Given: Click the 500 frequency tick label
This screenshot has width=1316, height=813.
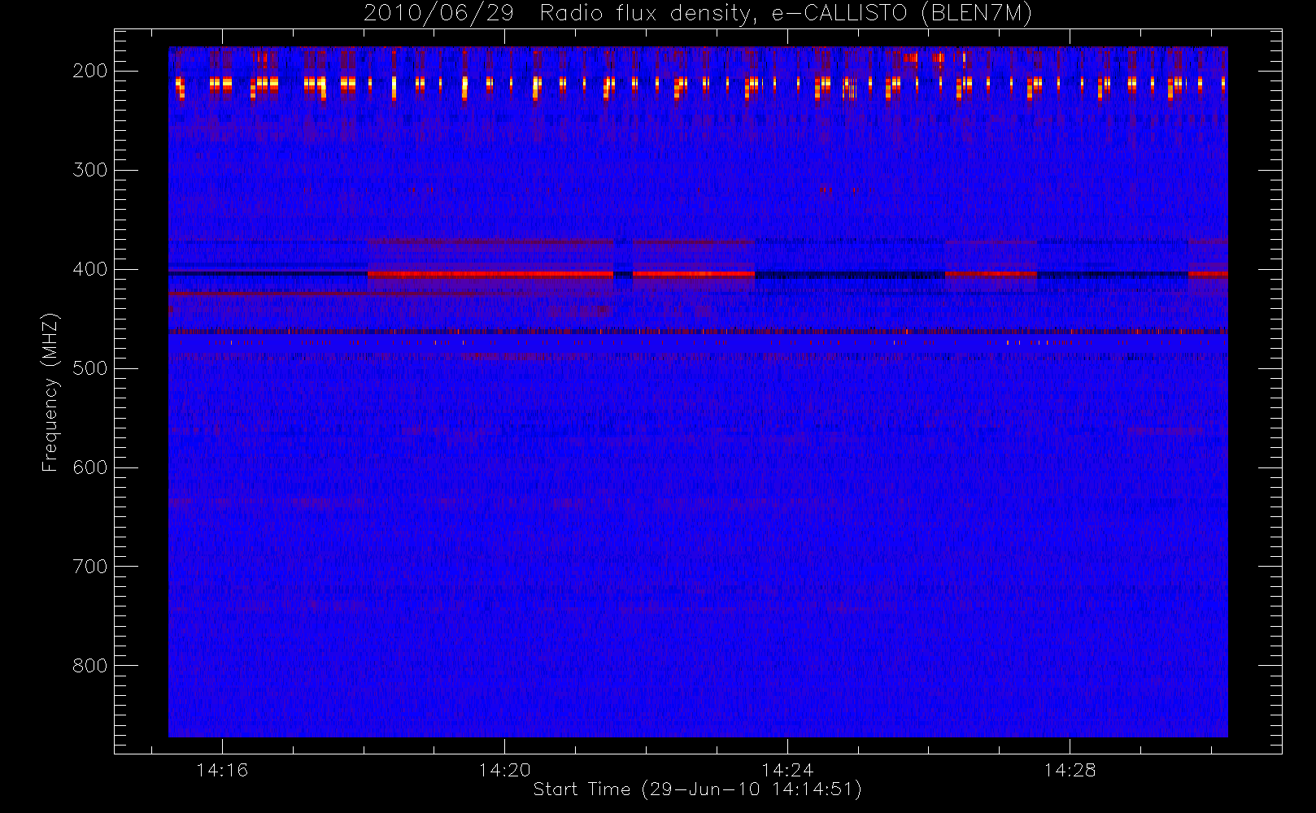Looking at the screenshot, I should point(90,368).
